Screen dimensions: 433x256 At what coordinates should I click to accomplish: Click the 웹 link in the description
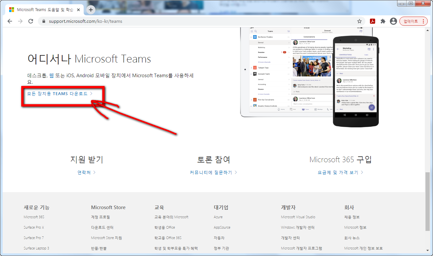(51, 76)
